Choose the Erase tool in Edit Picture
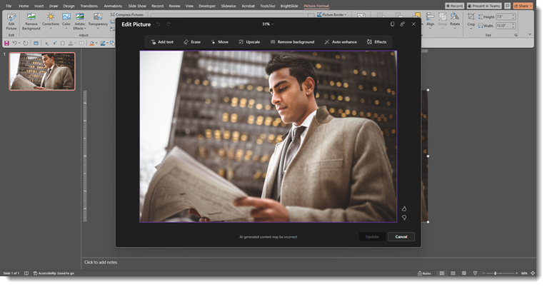Image resolution: width=547 pixels, height=287 pixels. pyautogui.click(x=192, y=42)
